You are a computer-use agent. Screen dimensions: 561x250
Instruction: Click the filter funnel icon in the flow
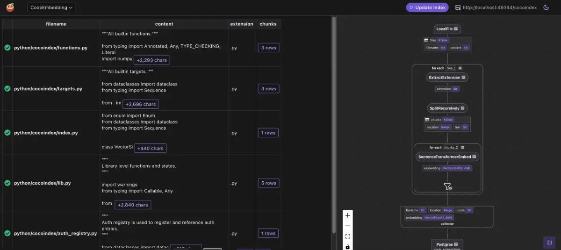click(x=447, y=186)
